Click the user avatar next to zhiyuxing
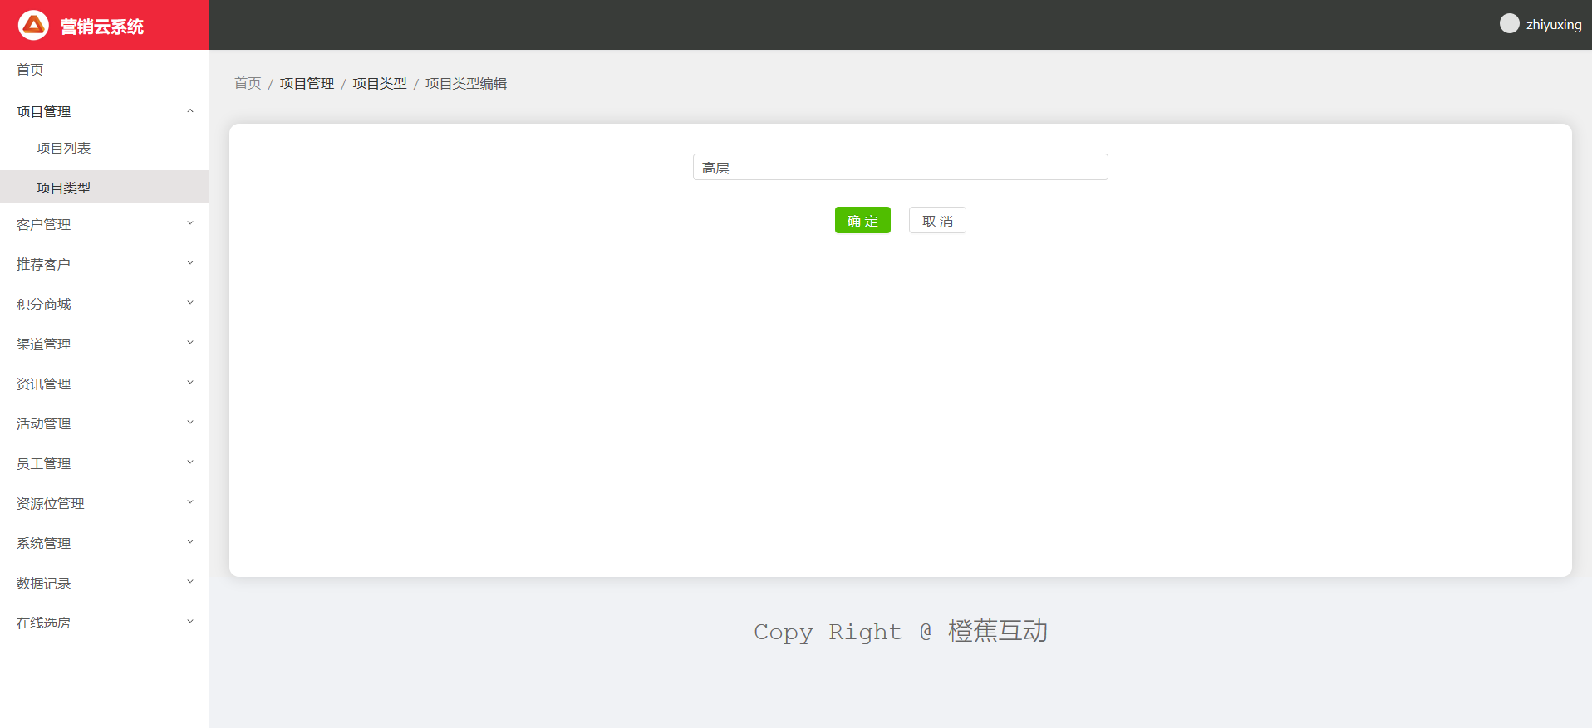Screen dimensions: 1592x728 [x=1509, y=24]
